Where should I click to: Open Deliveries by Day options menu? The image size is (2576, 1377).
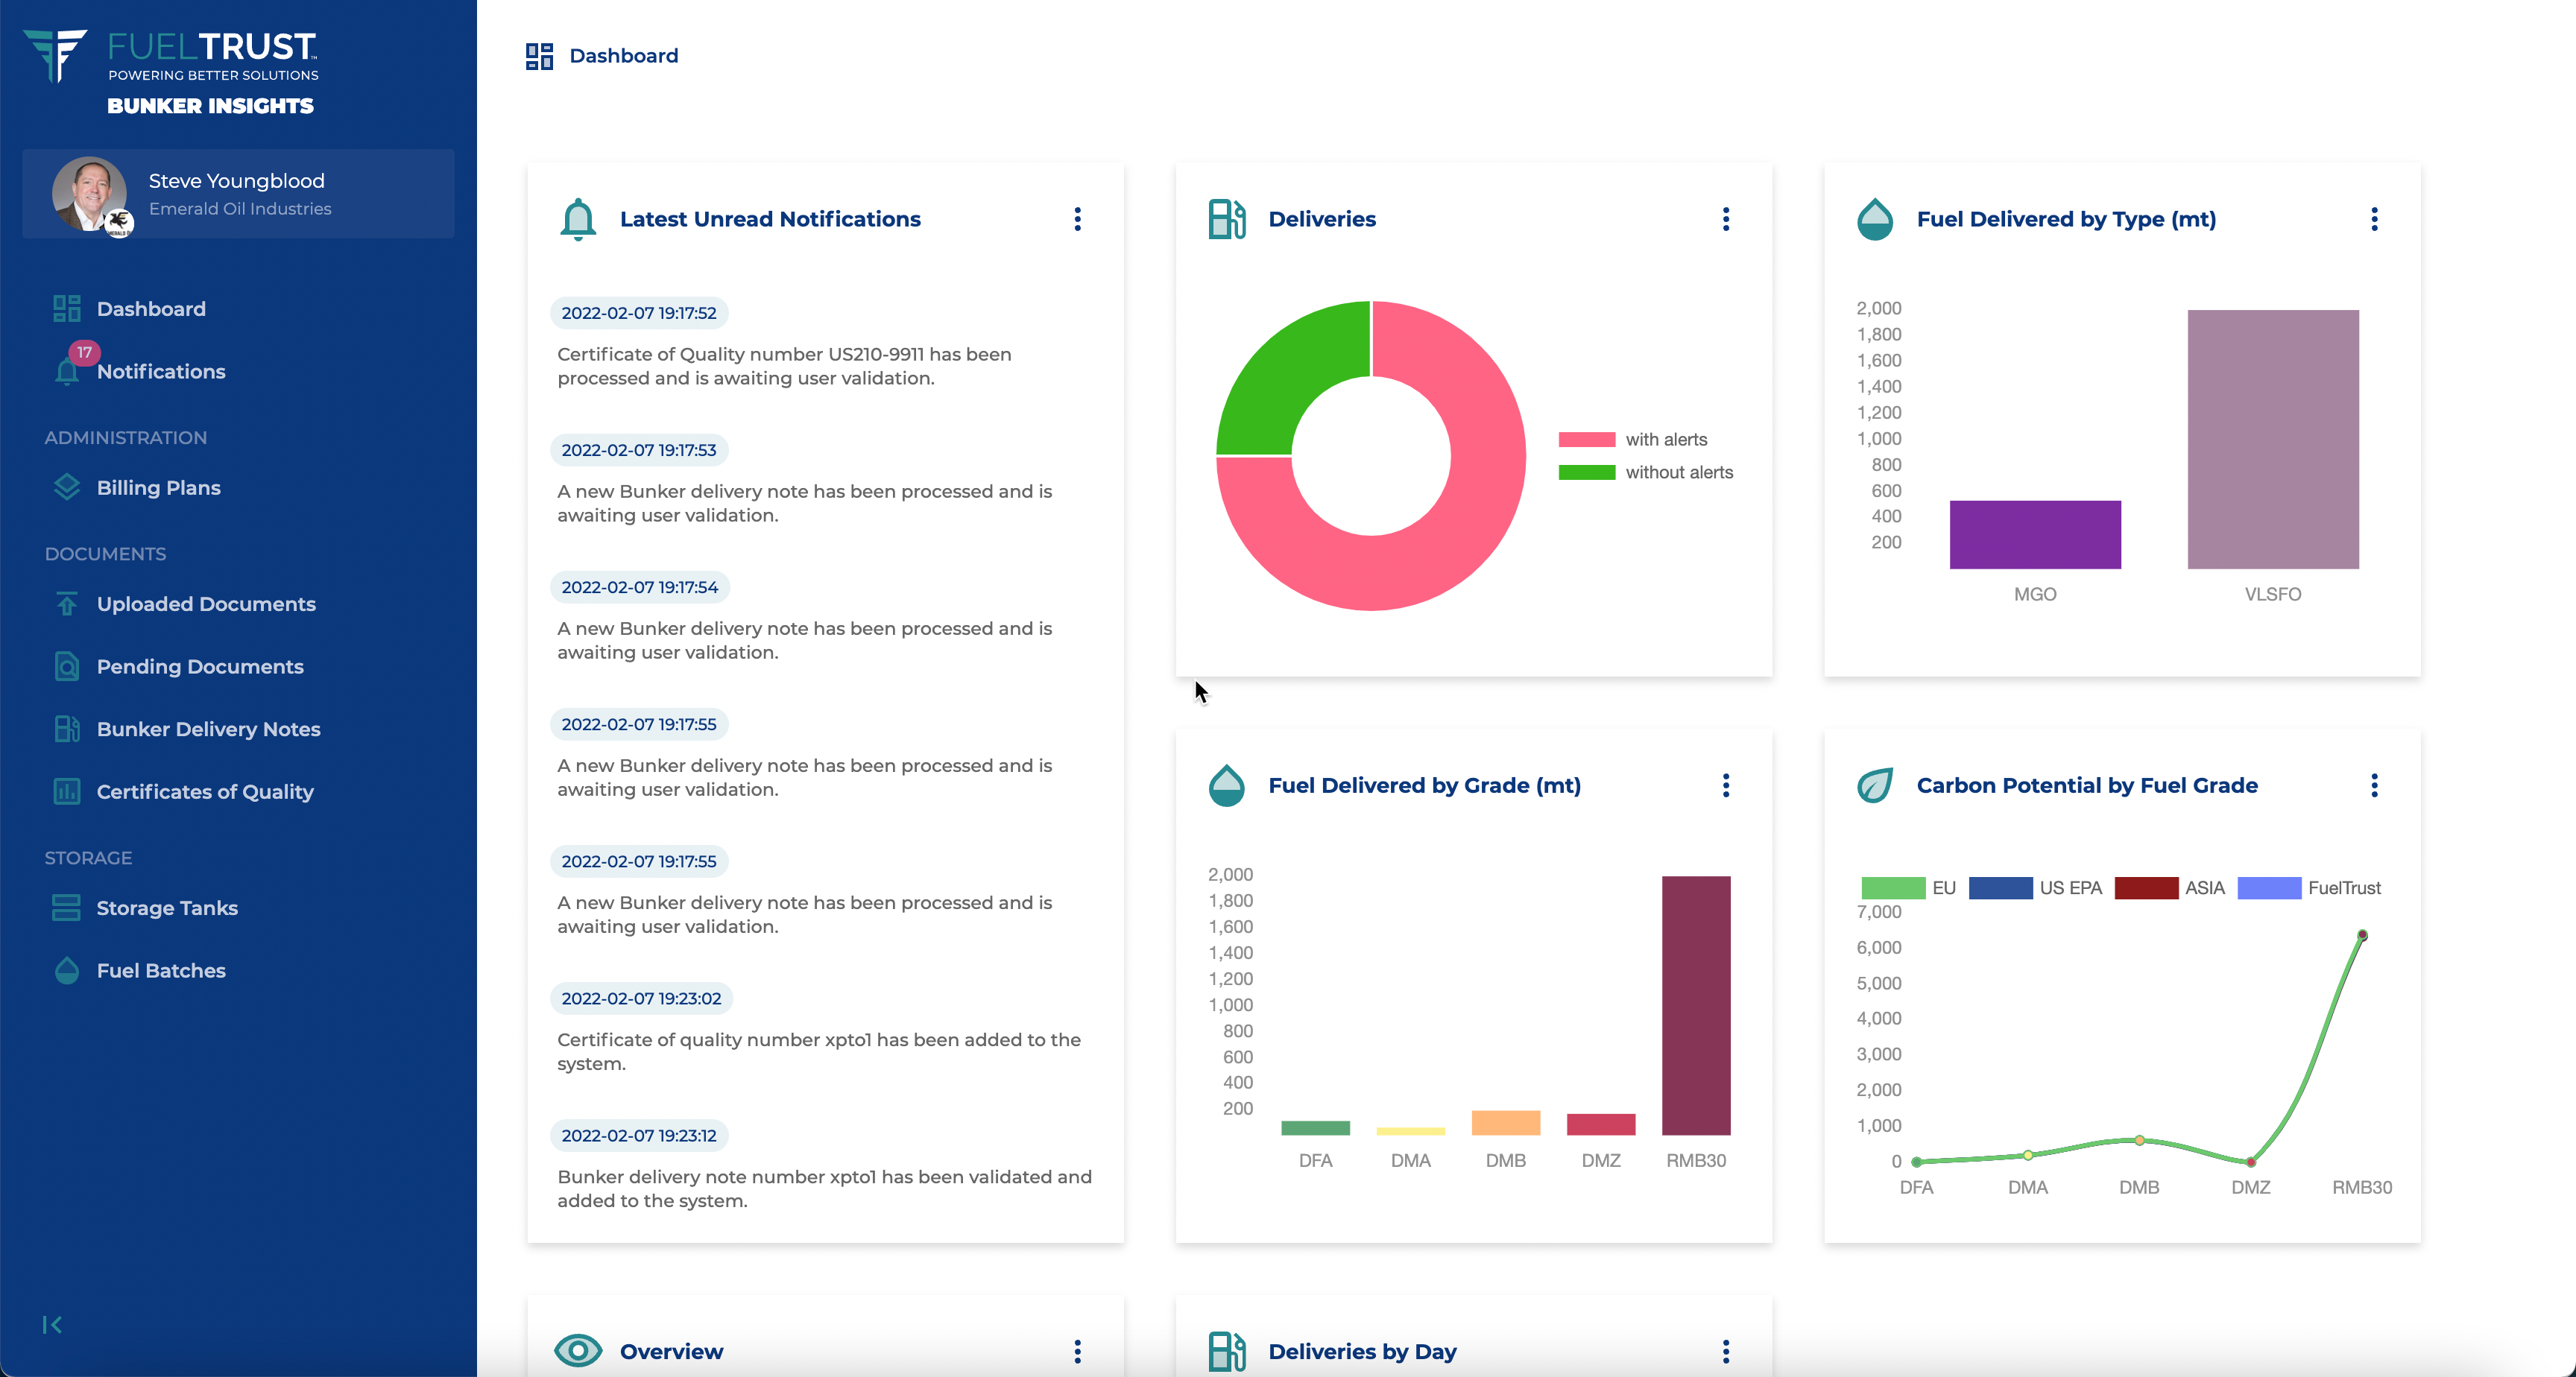(x=1726, y=1352)
